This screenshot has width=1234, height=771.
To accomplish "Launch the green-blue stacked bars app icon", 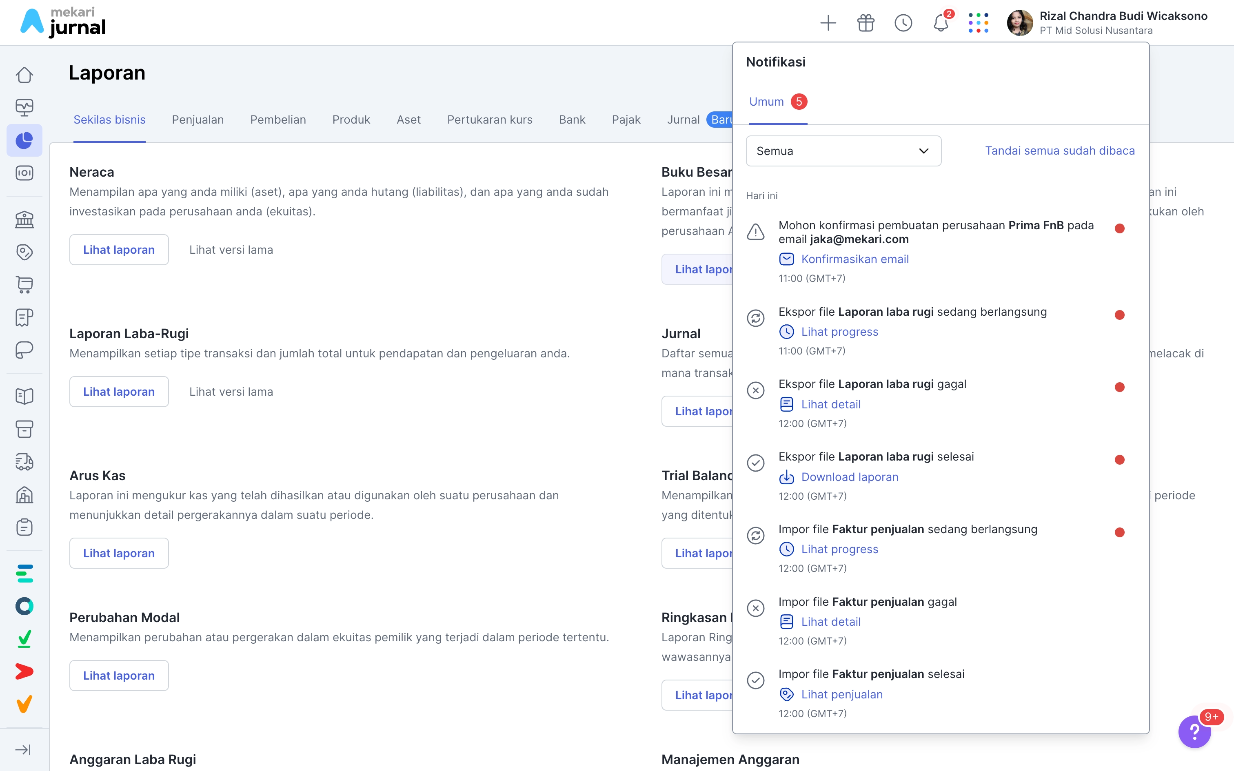I will [x=24, y=574].
